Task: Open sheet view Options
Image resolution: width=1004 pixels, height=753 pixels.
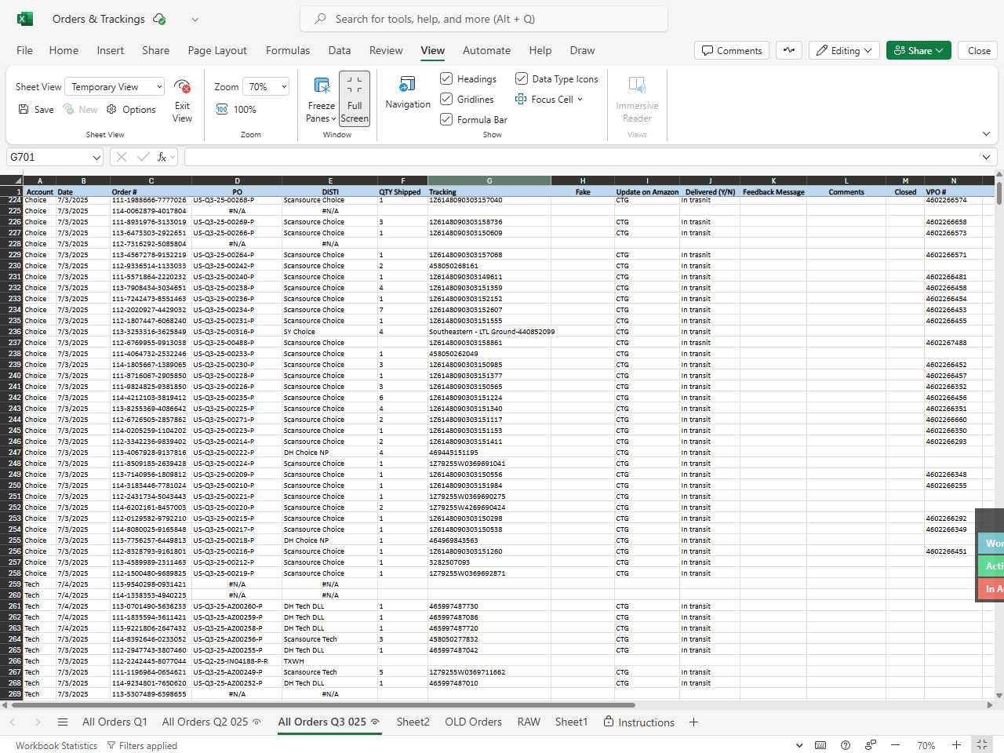Action: 131,110
